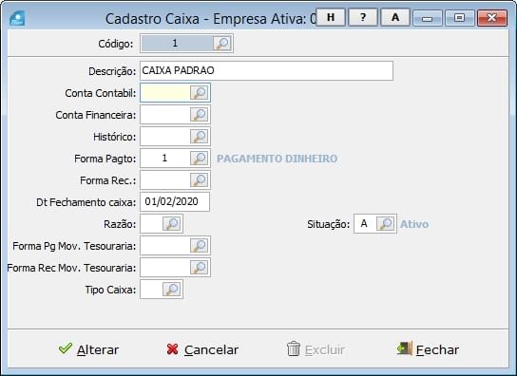Viewport: 517px width, 376px height.
Task: Close the form using Fechar button
Action: pyautogui.click(x=428, y=349)
